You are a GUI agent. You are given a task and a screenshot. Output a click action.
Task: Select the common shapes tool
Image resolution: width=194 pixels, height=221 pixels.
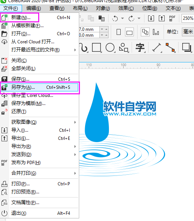coord(124,48)
